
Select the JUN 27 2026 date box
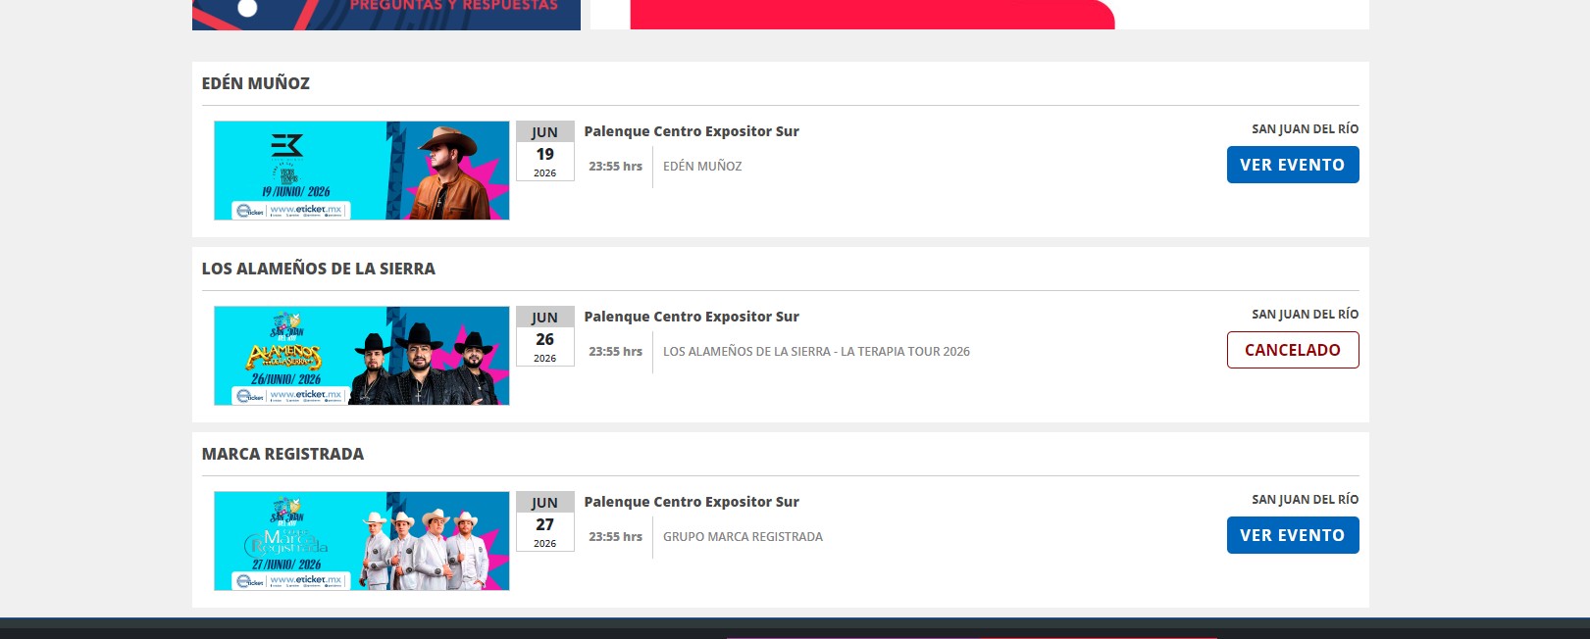[545, 522]
